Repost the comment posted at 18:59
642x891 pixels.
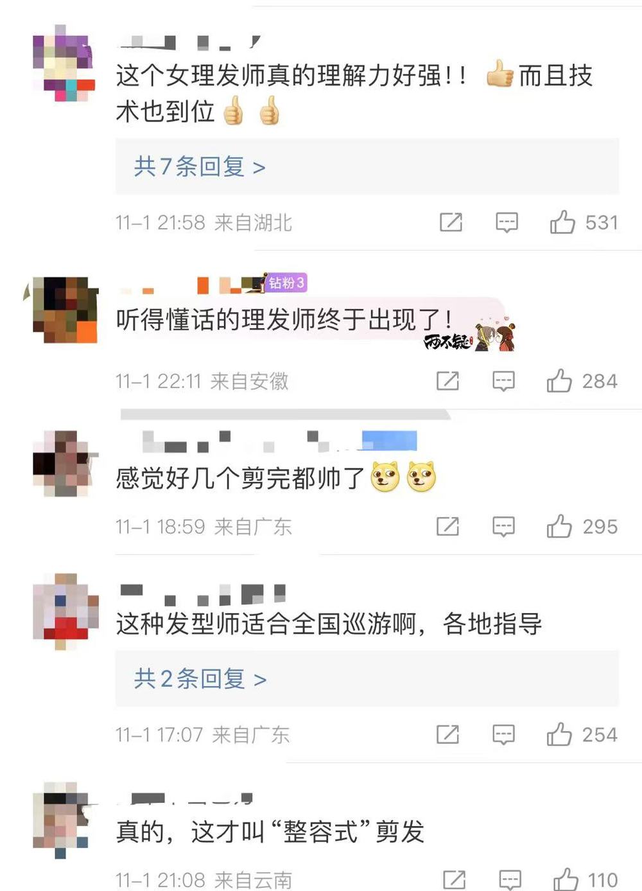(x=447, y=526)
